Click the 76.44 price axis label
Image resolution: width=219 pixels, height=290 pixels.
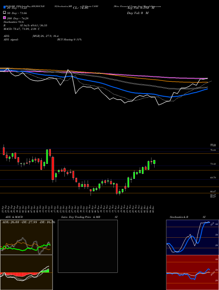click(213, 150)
